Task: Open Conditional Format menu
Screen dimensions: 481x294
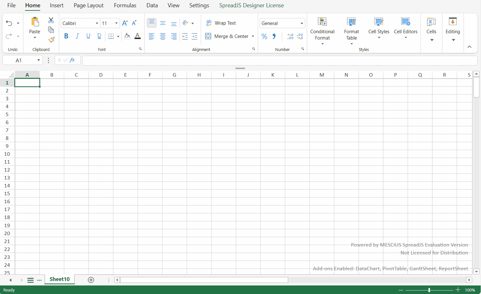Action: click(x=322, y=31)
